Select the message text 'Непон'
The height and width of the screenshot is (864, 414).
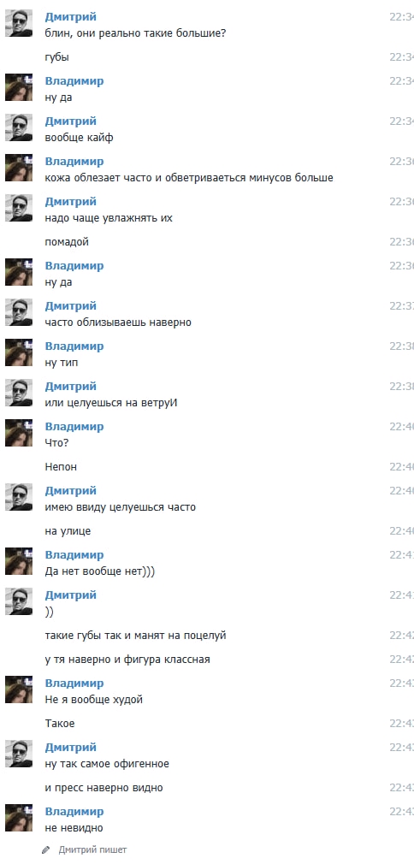click(62, 467)
